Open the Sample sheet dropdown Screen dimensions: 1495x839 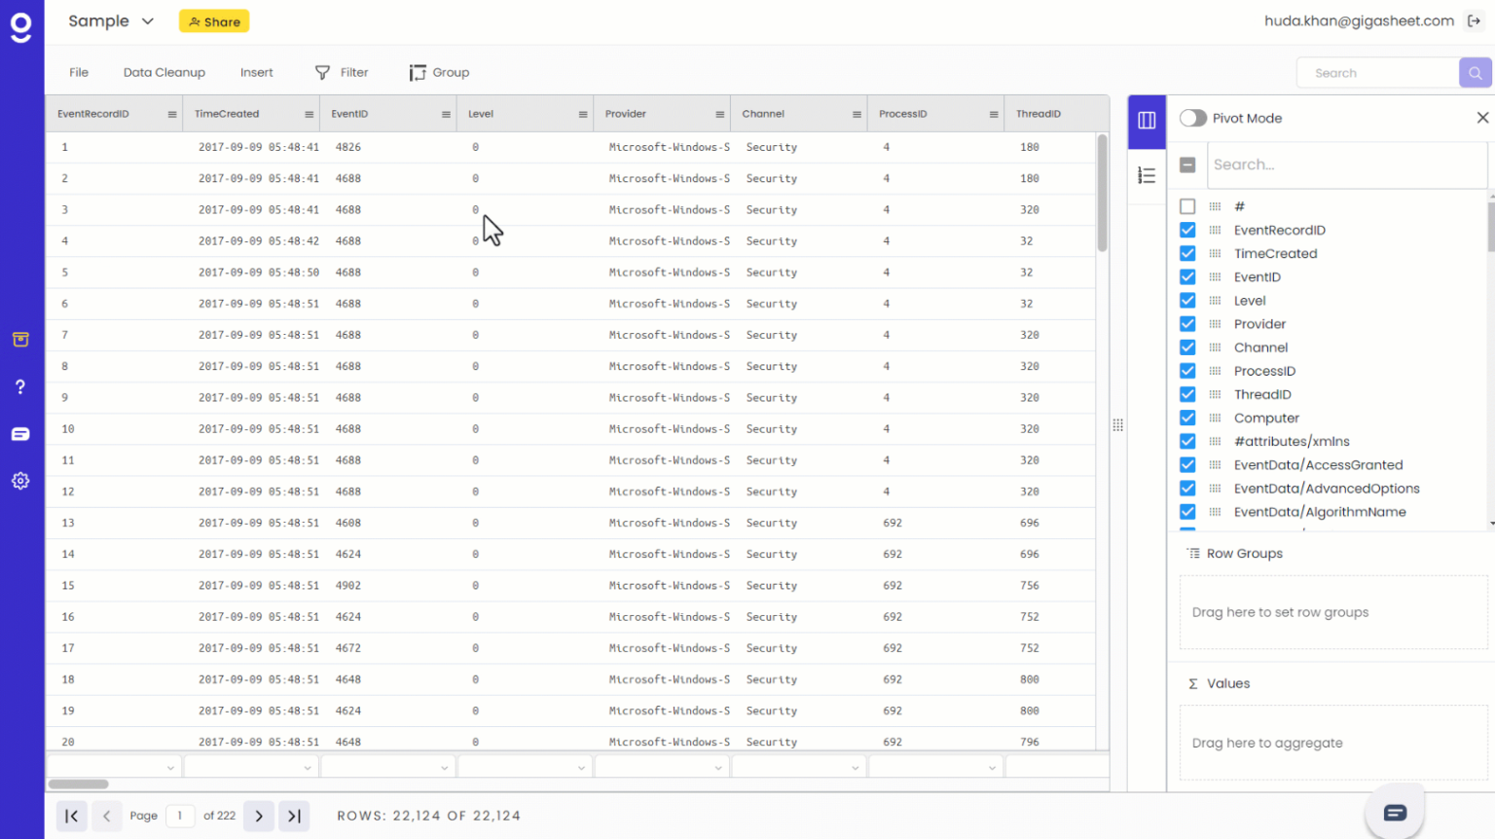[146, 20]
